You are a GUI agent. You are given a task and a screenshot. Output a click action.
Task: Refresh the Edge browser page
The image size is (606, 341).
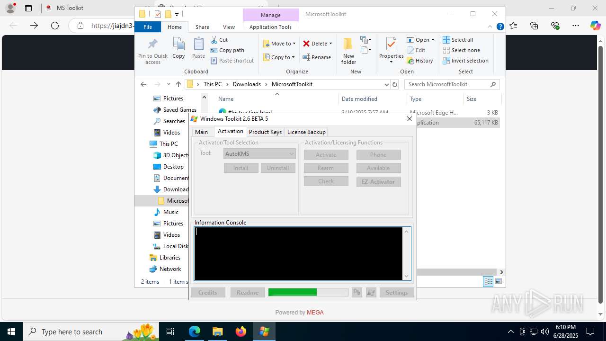pos(55,26)
